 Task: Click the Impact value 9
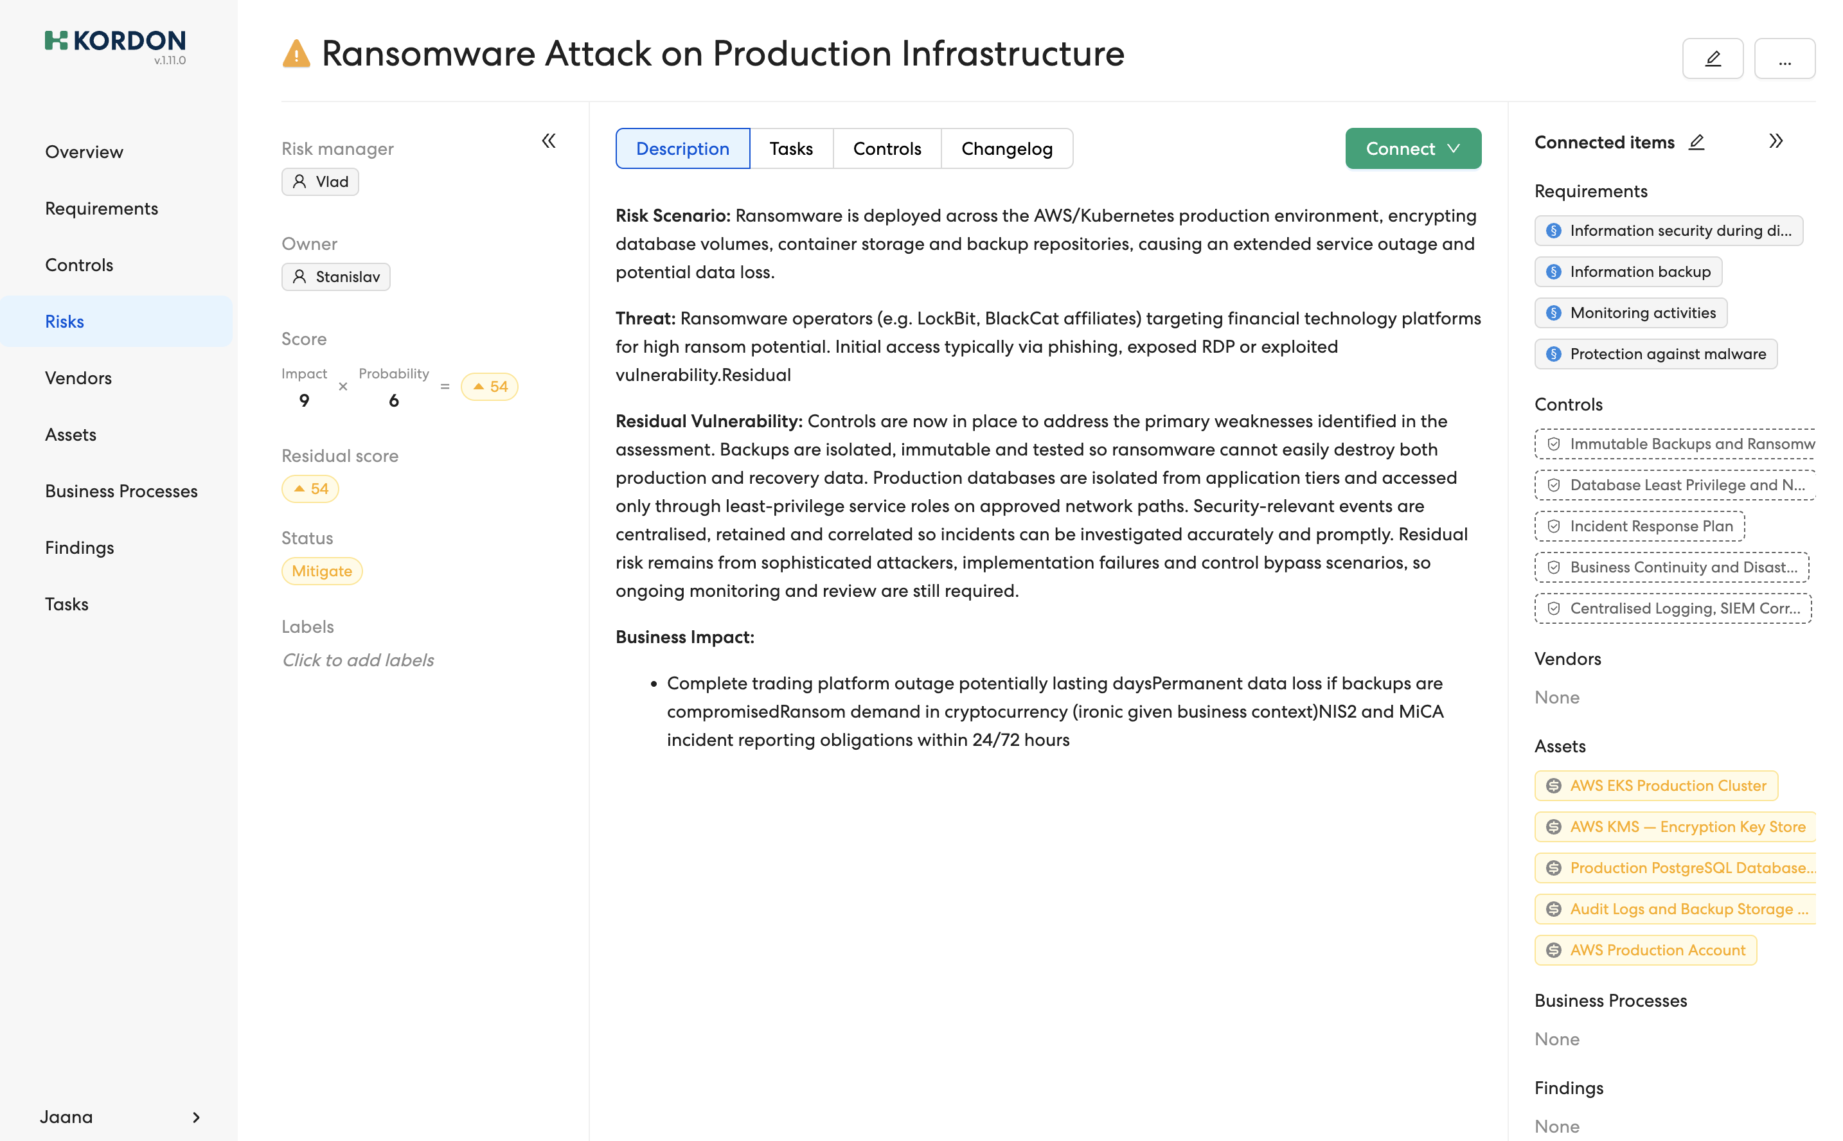[x=304, y=401]
